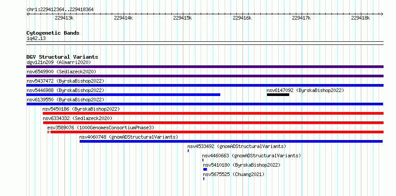Viewport: 396px width, 196px height.
Task: Click the dgv121n209 (Almarri2020) variant label
Action: tap(59, 62)
